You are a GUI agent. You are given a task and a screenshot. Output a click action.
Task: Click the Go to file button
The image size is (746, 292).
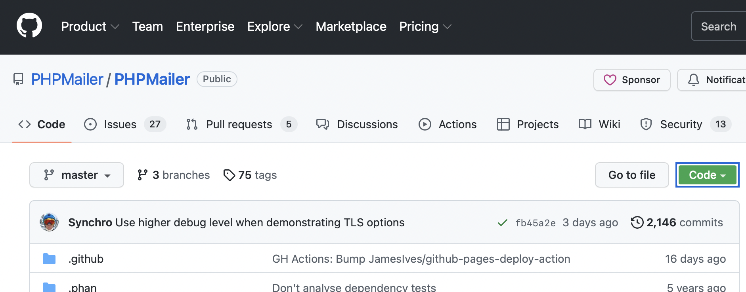click(632, 175)
